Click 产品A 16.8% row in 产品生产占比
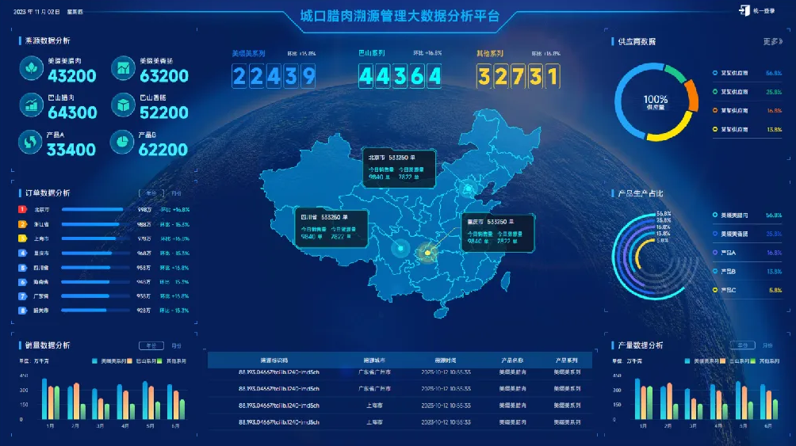 pos(747,253)
